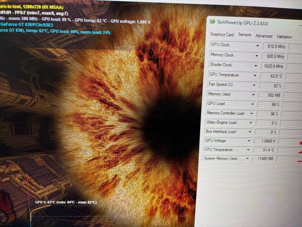
Task: Click the 11485 MB system memory value
Action: pyautogui.click(x=264, y=159)
